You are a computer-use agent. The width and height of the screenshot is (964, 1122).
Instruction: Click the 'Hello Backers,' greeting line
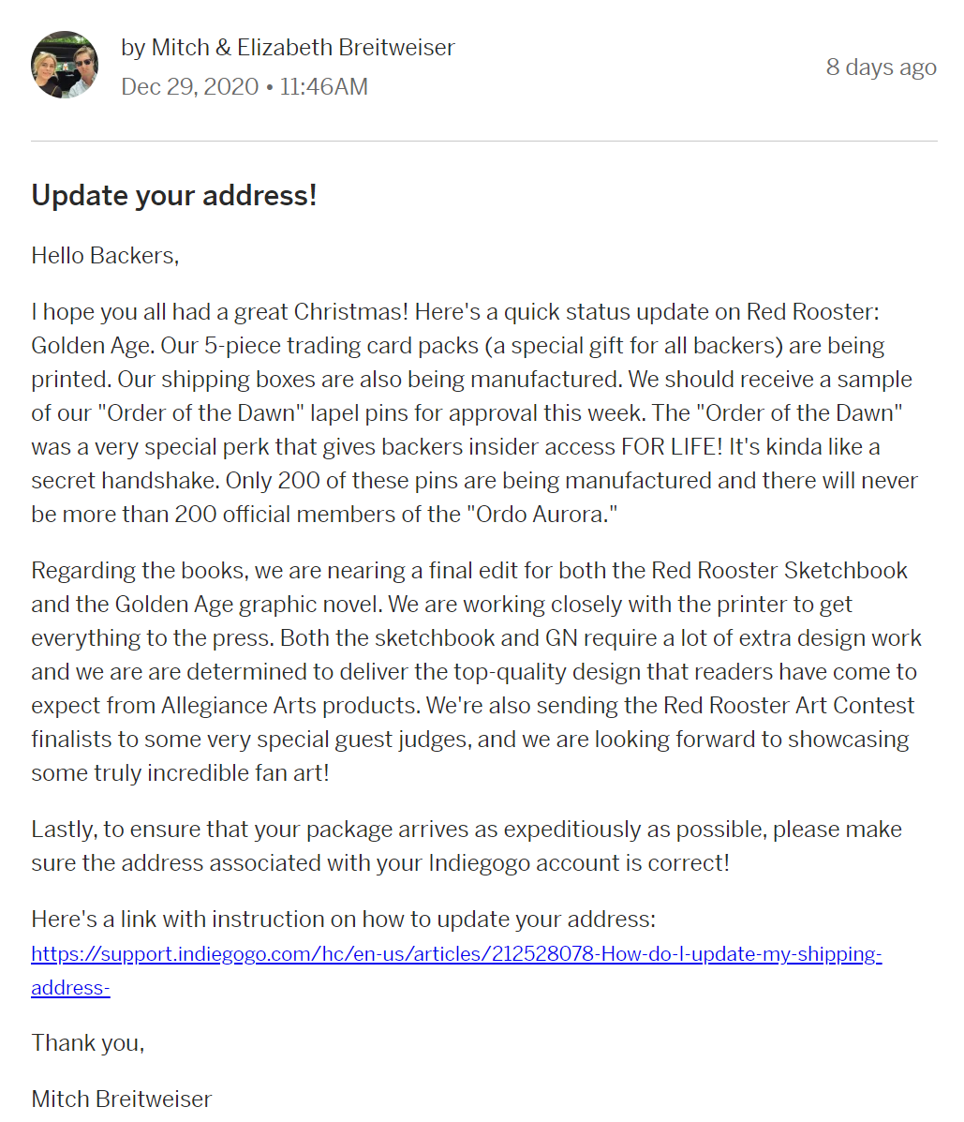point(105,256)
